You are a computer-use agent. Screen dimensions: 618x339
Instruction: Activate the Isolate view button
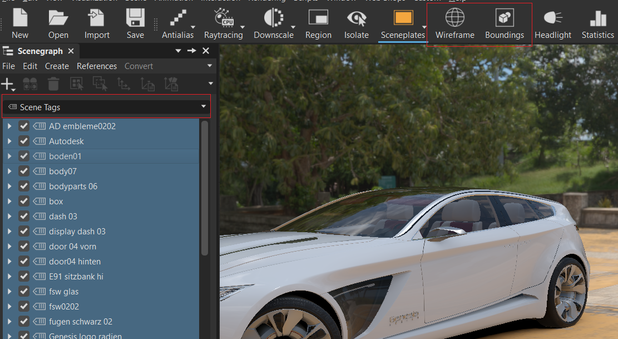click(356, 22)
